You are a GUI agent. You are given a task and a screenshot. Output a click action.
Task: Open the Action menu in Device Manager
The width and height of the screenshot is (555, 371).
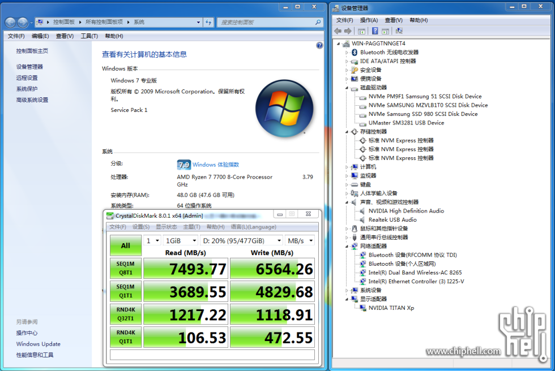point(369,20)
